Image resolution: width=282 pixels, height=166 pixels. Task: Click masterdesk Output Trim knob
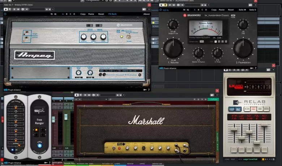[173, 25]
